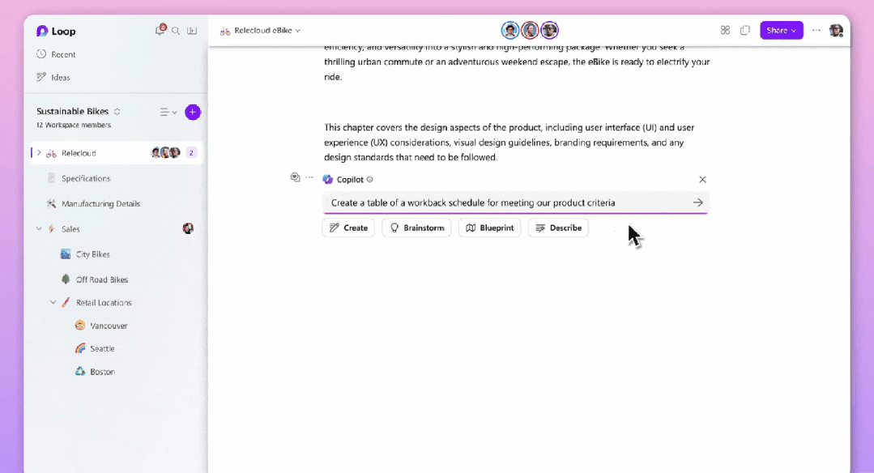
Task: Click the Seattle rainbow icon
Action: coord(80,348)
